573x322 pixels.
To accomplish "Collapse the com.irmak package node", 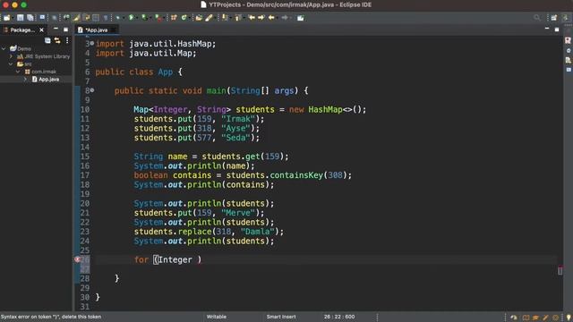I will pyautogui.click(x=18, y=72).
